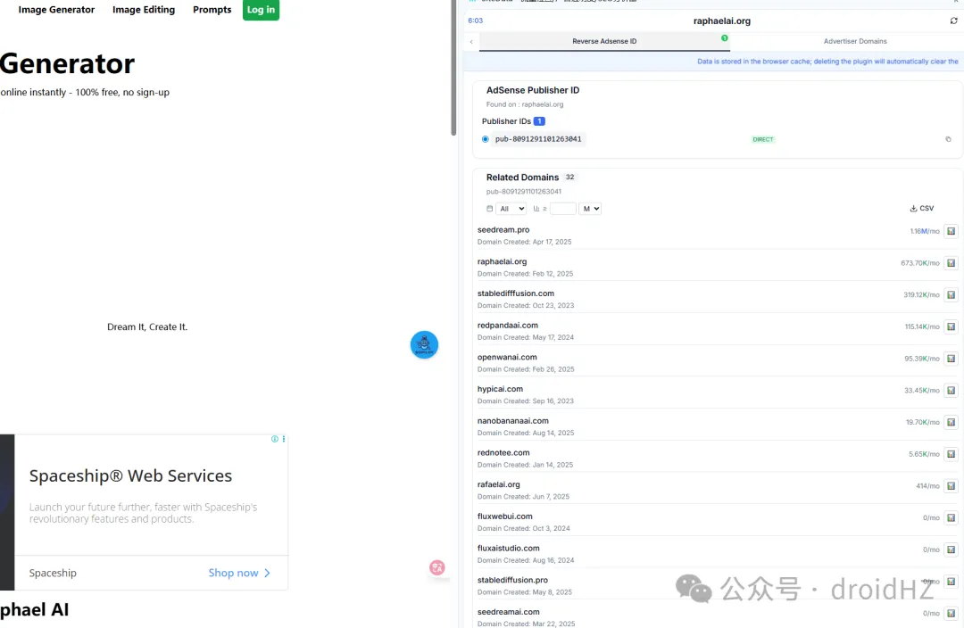The height and width of the screenshot is (628, 964).
Task: Copy the publisher ID with copy icon
Action: [x=948, y=139]
